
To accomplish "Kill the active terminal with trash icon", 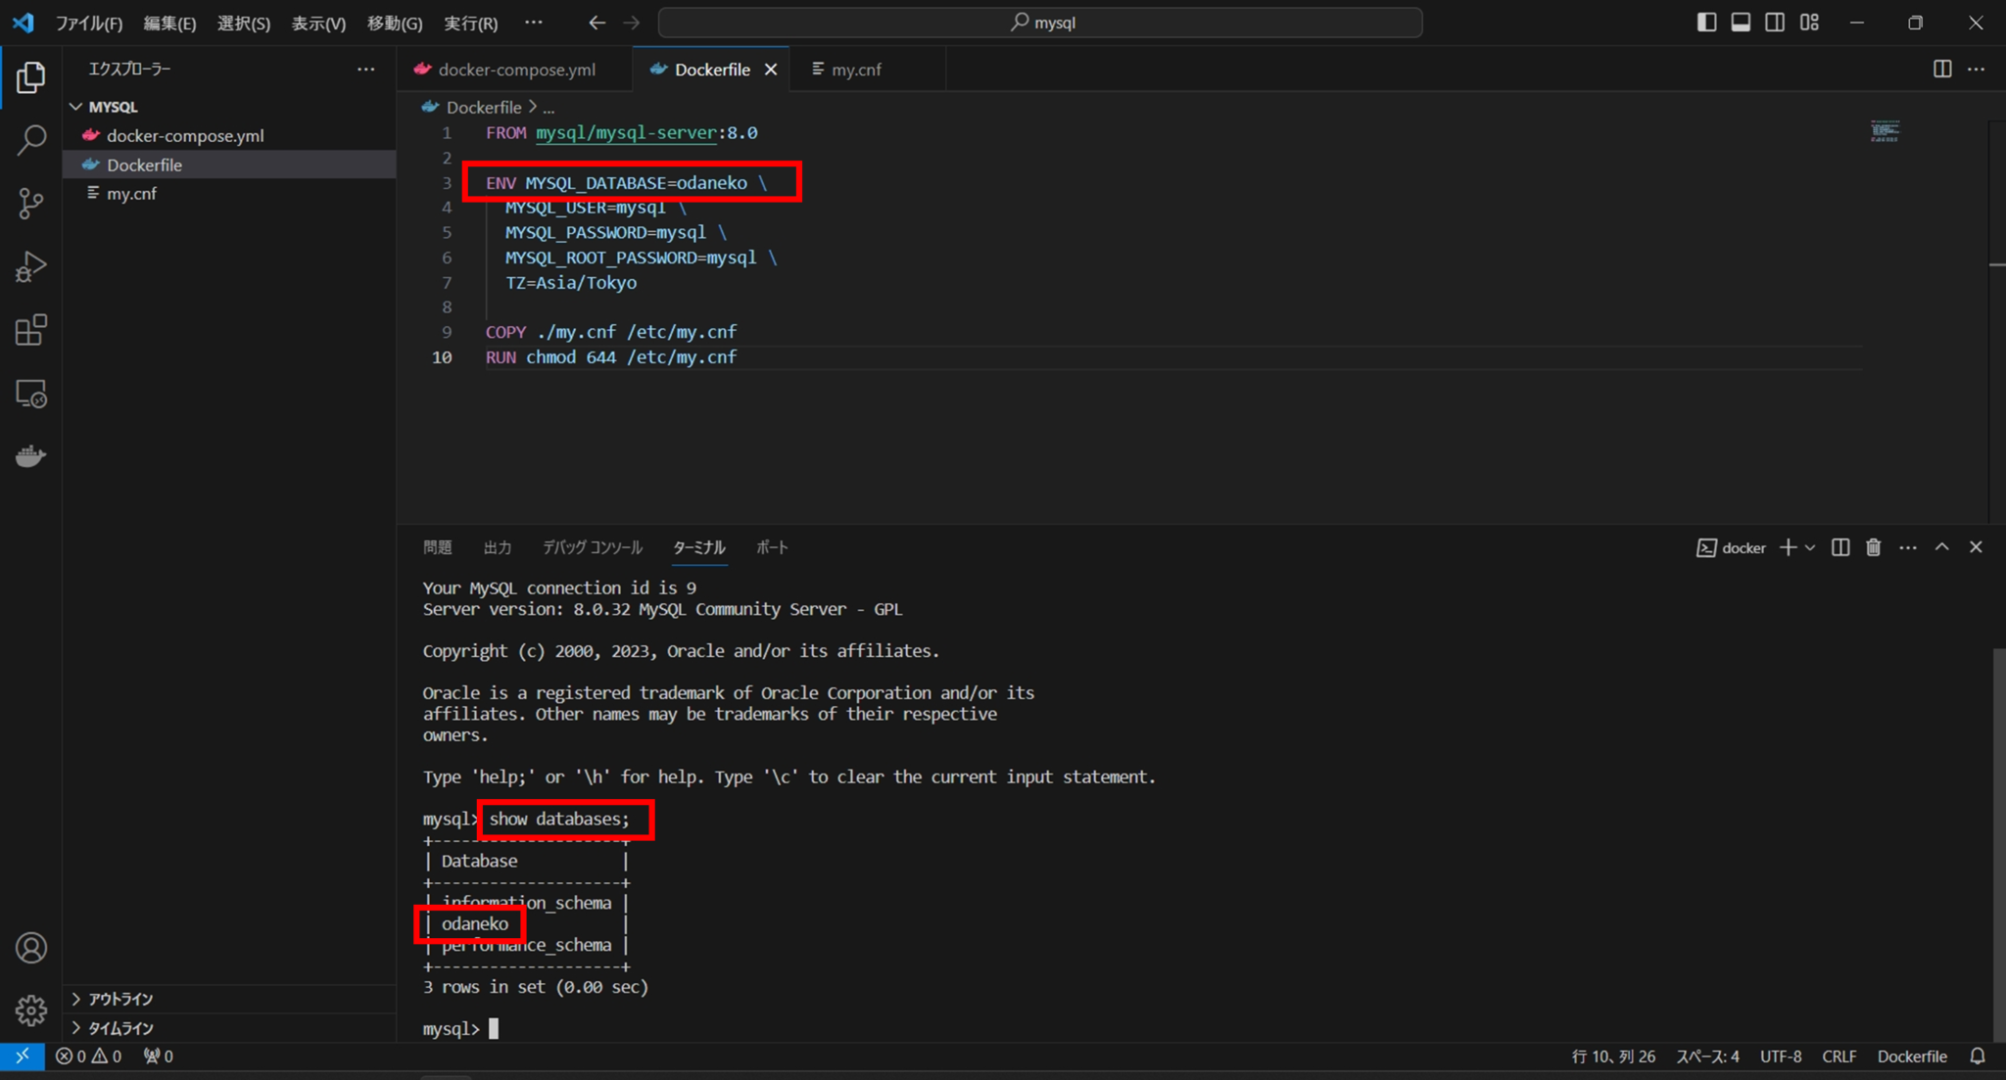I will [x=1873, y=547].
